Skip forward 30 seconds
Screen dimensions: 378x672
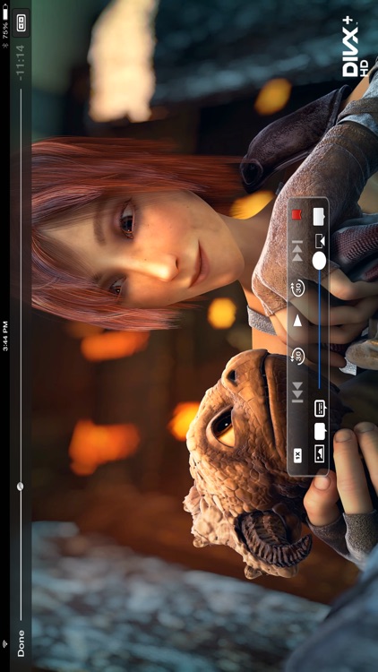point(297,287)
